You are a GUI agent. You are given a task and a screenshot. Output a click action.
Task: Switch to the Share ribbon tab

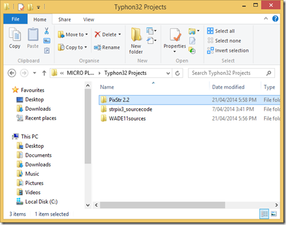64,19
